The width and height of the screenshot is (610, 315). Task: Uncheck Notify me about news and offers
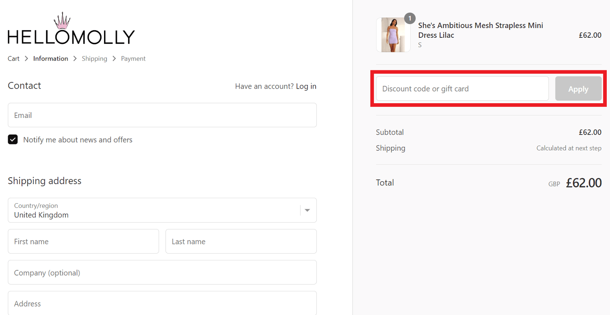click(x=13, y=140)
